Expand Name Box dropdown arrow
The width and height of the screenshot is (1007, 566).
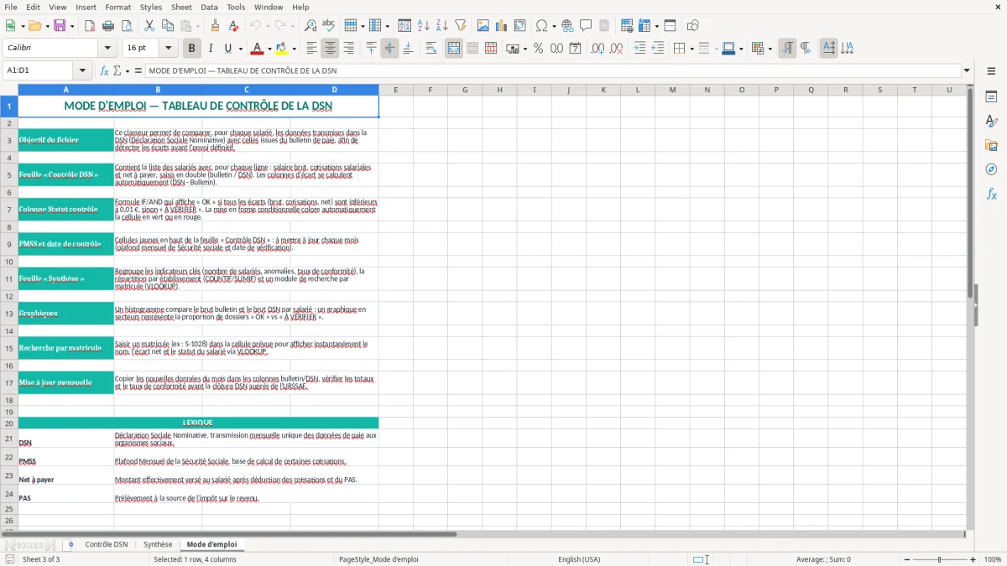[82, 71]
